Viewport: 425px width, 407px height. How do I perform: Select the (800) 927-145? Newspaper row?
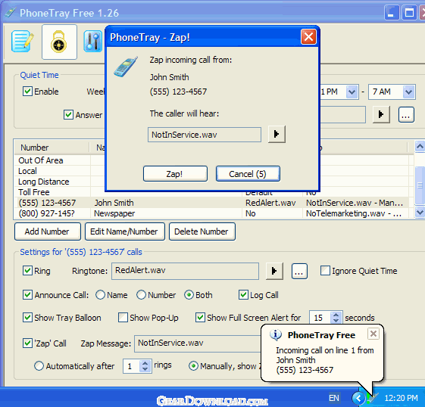211,213
